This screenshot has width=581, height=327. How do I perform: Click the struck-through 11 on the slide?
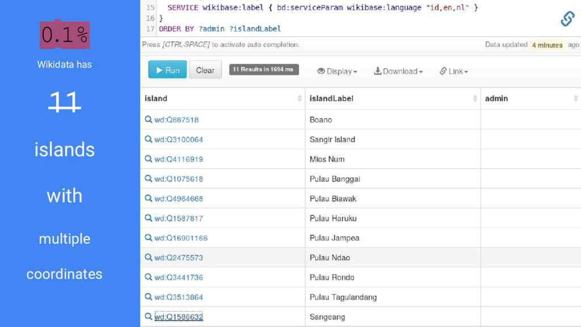(65, 101)
